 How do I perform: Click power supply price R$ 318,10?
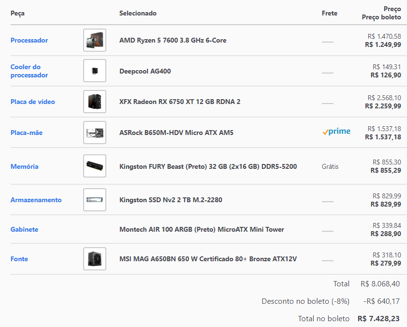tap(387, 255)
